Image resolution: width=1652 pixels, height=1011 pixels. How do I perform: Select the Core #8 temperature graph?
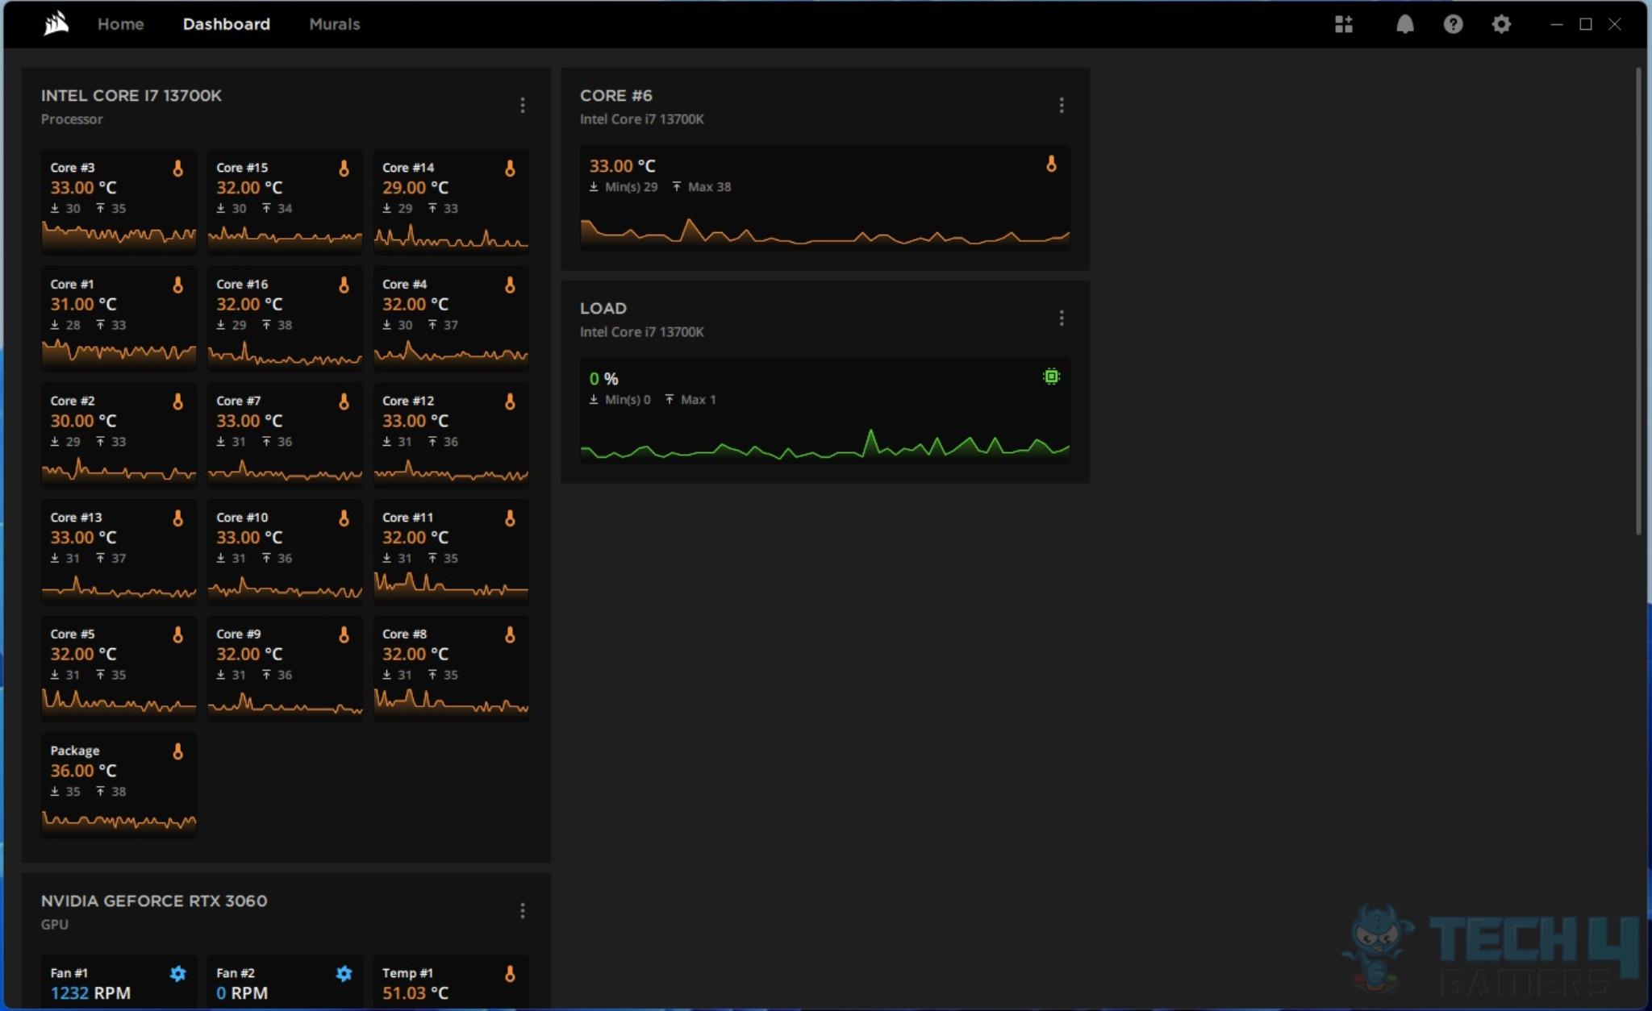[x=451, y=702]
